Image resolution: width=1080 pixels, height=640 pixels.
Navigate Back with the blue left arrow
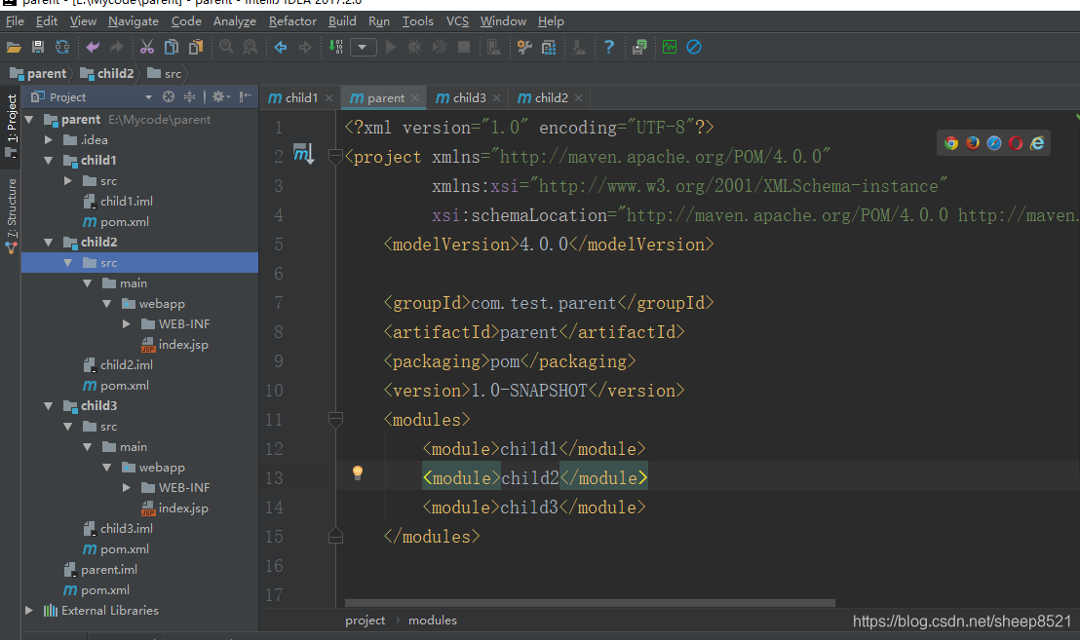[281, 48]
